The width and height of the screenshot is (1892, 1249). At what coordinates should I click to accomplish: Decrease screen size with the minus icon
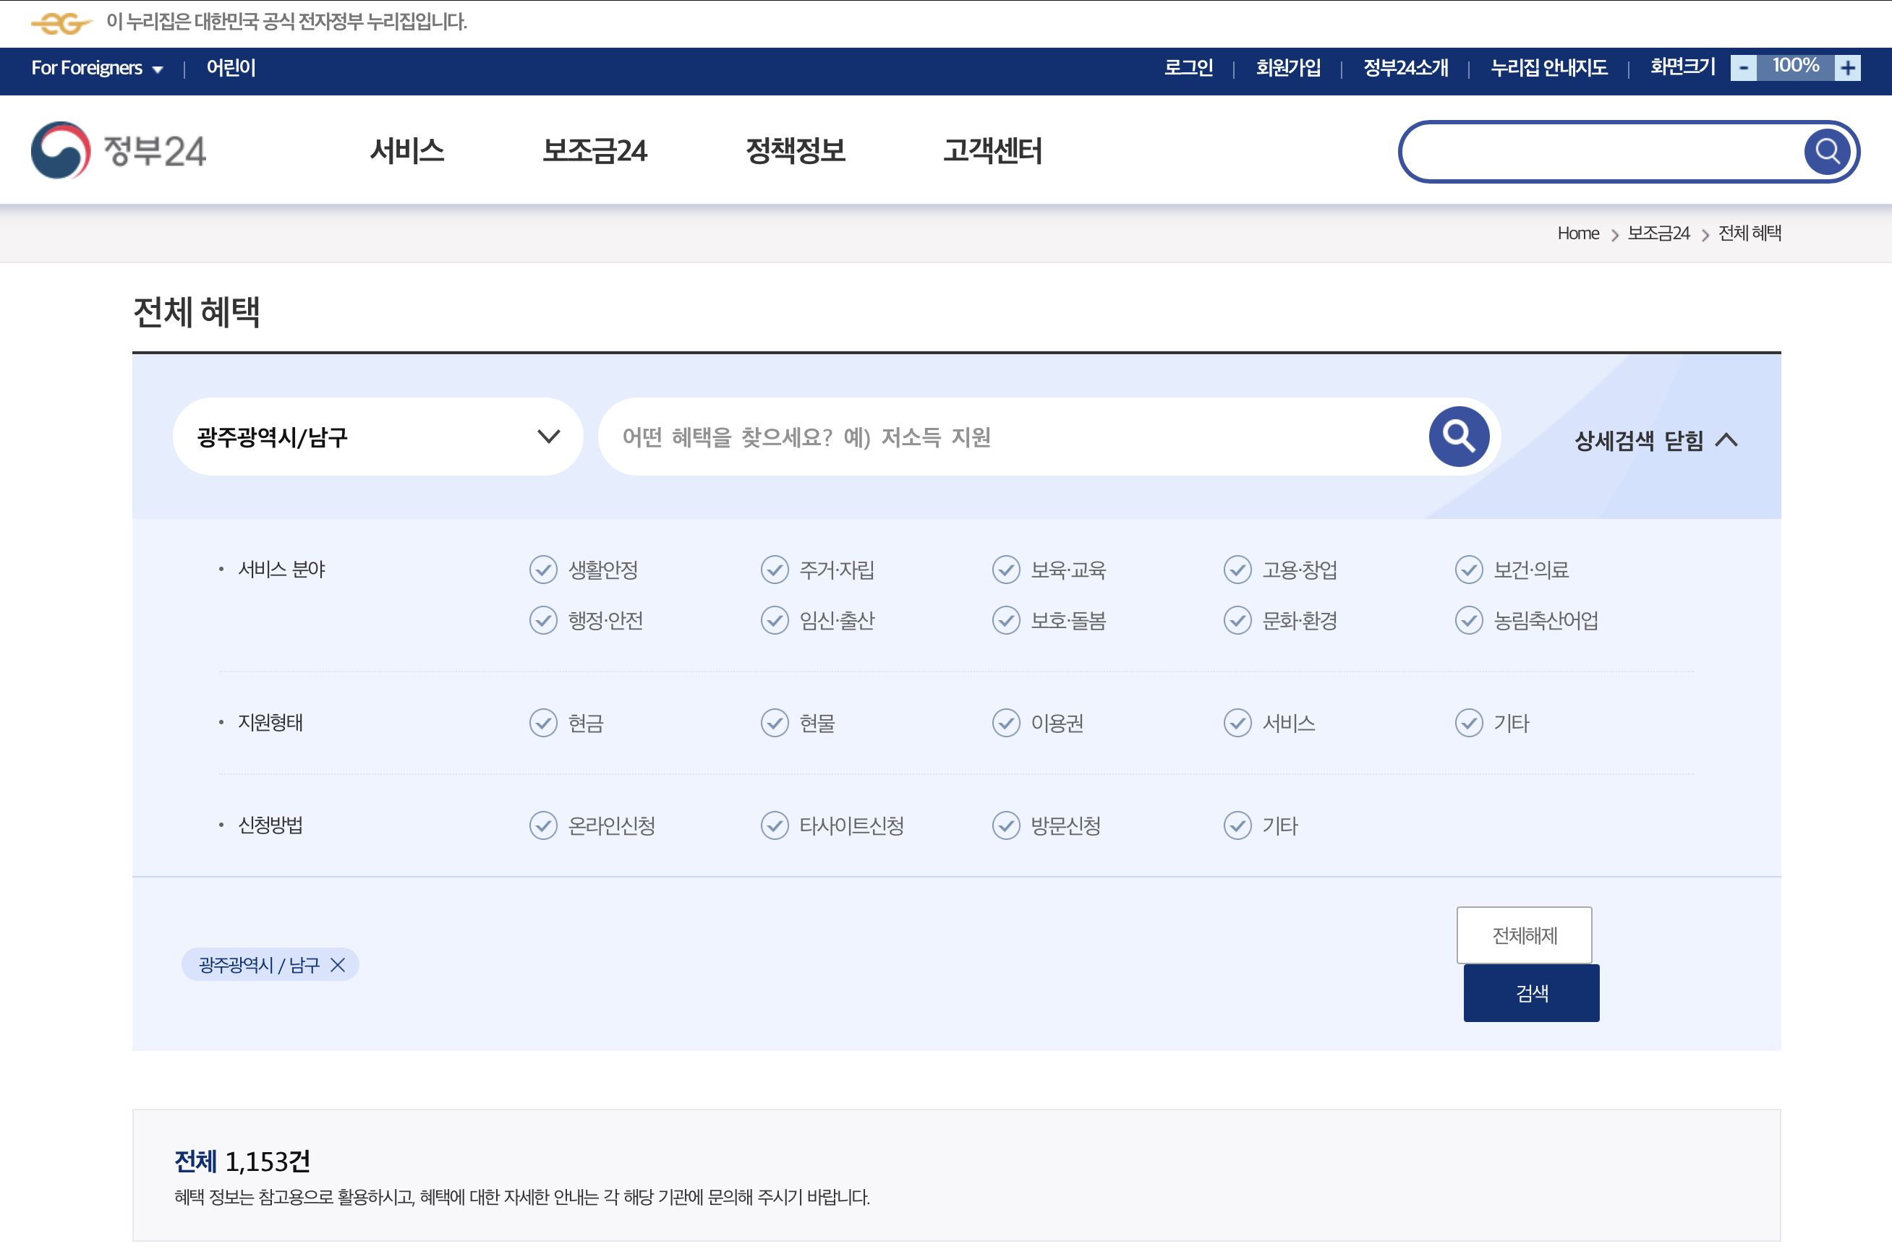tap(1745, 69)
